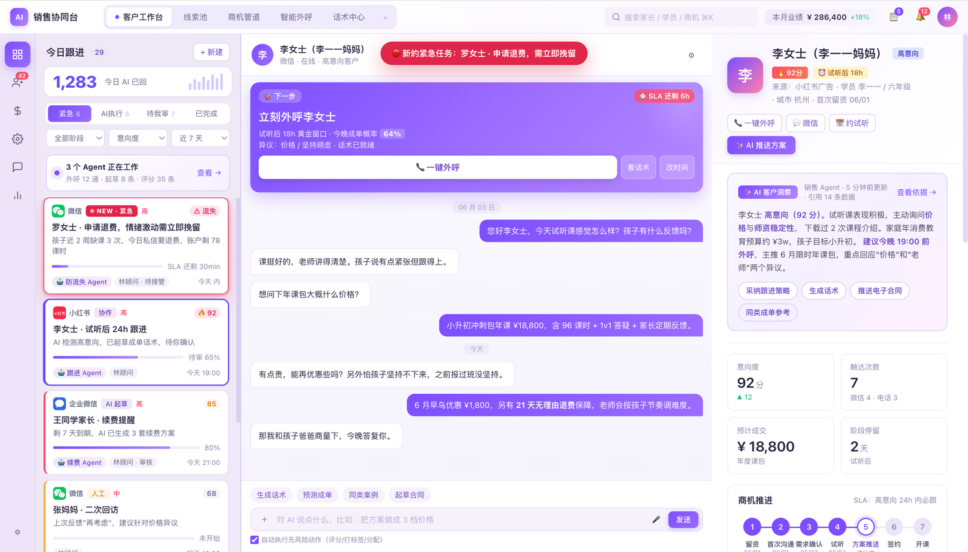Click the 预测成单 quick action
The height and width of the screenshot is (552, 968).
coord(318,495)
